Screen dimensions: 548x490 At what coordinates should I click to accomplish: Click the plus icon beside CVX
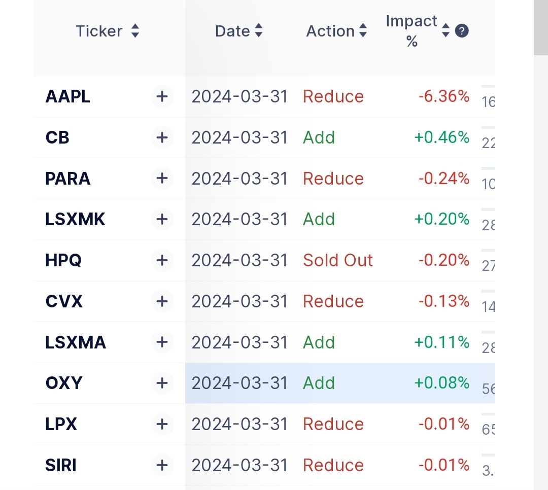pos(162,301)
